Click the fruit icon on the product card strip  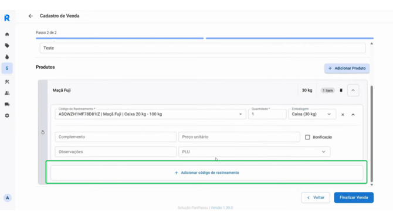point(43,132)
